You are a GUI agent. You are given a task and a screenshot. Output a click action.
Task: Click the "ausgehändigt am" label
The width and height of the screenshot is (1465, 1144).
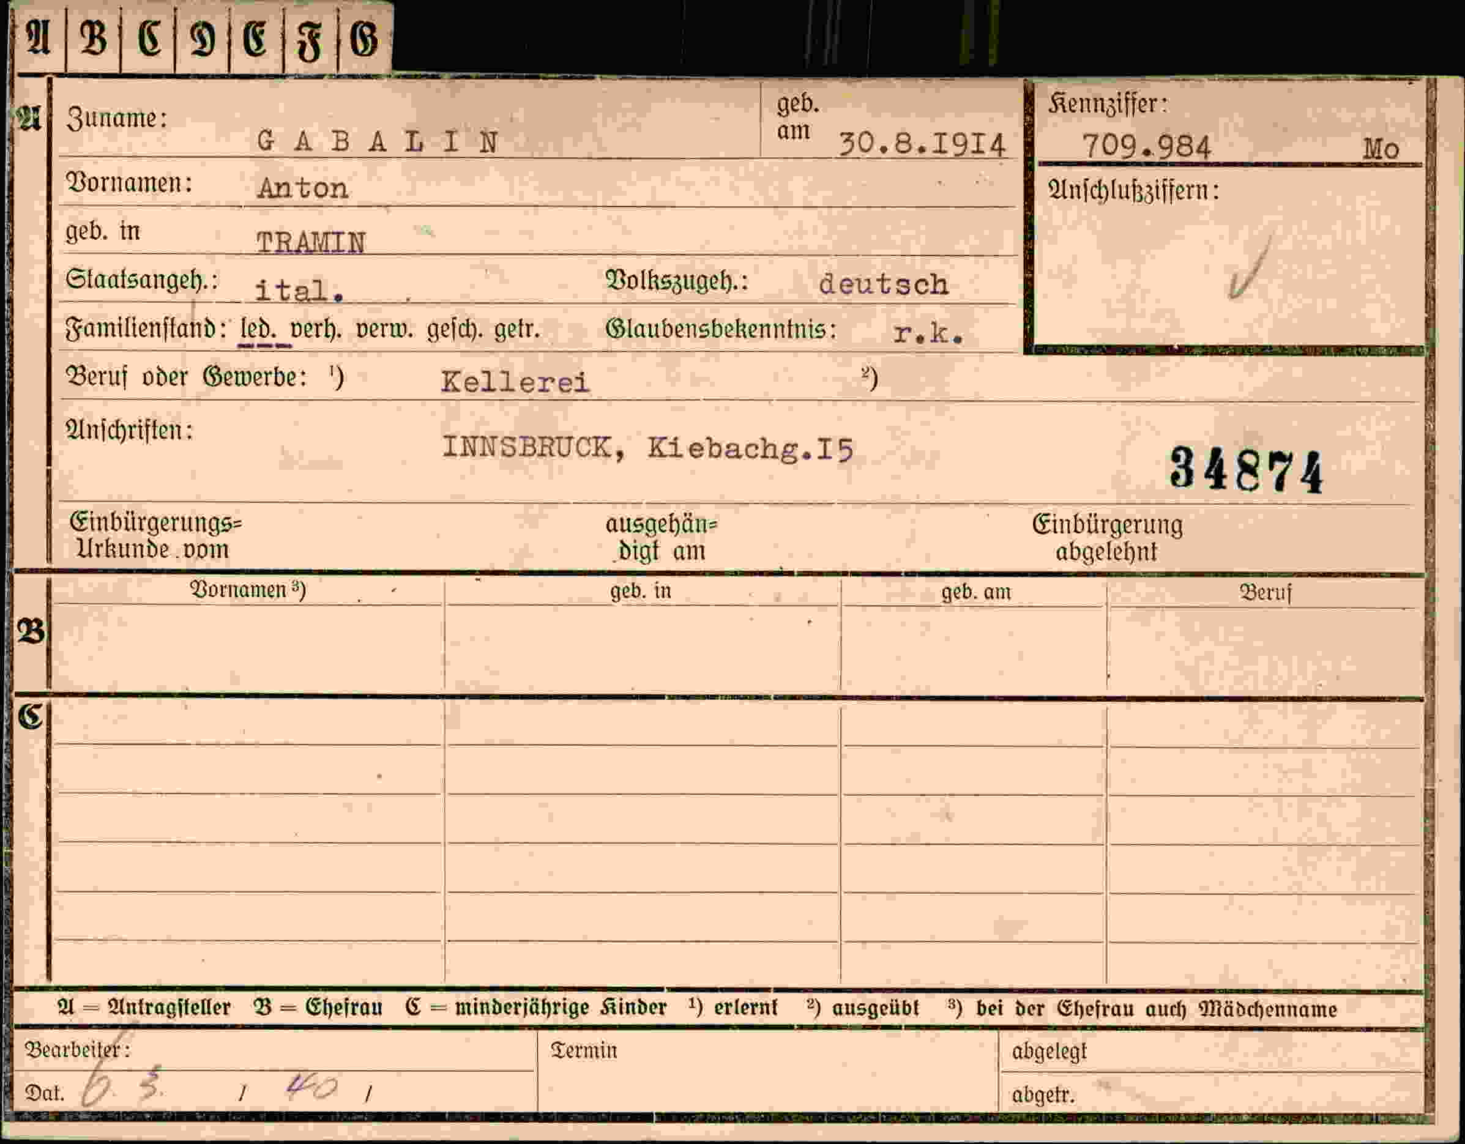tap(661, 537)
